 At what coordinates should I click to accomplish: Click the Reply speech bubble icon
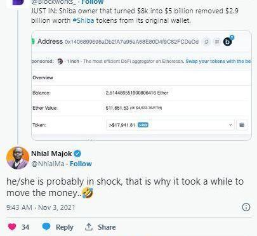pos(46,226)
